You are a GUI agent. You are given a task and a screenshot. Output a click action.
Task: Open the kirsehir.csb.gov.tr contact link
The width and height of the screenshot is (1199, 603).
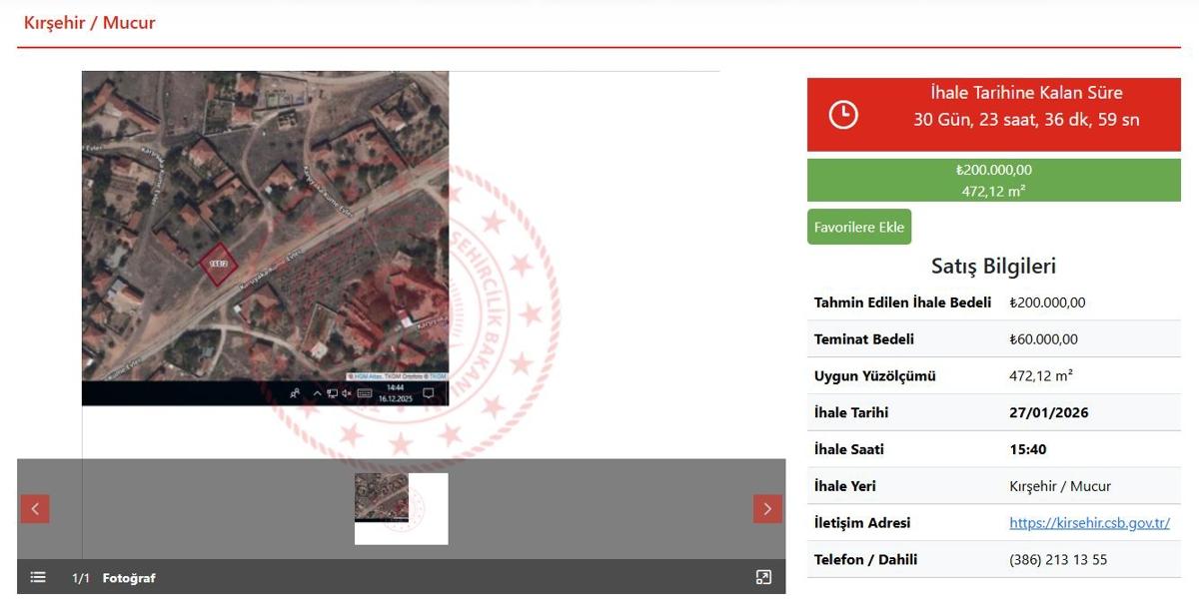click(x=1089, y=523)
